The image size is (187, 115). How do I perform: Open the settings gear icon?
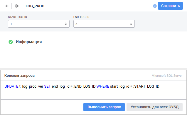pyautogui.click(x=17, y=6)
